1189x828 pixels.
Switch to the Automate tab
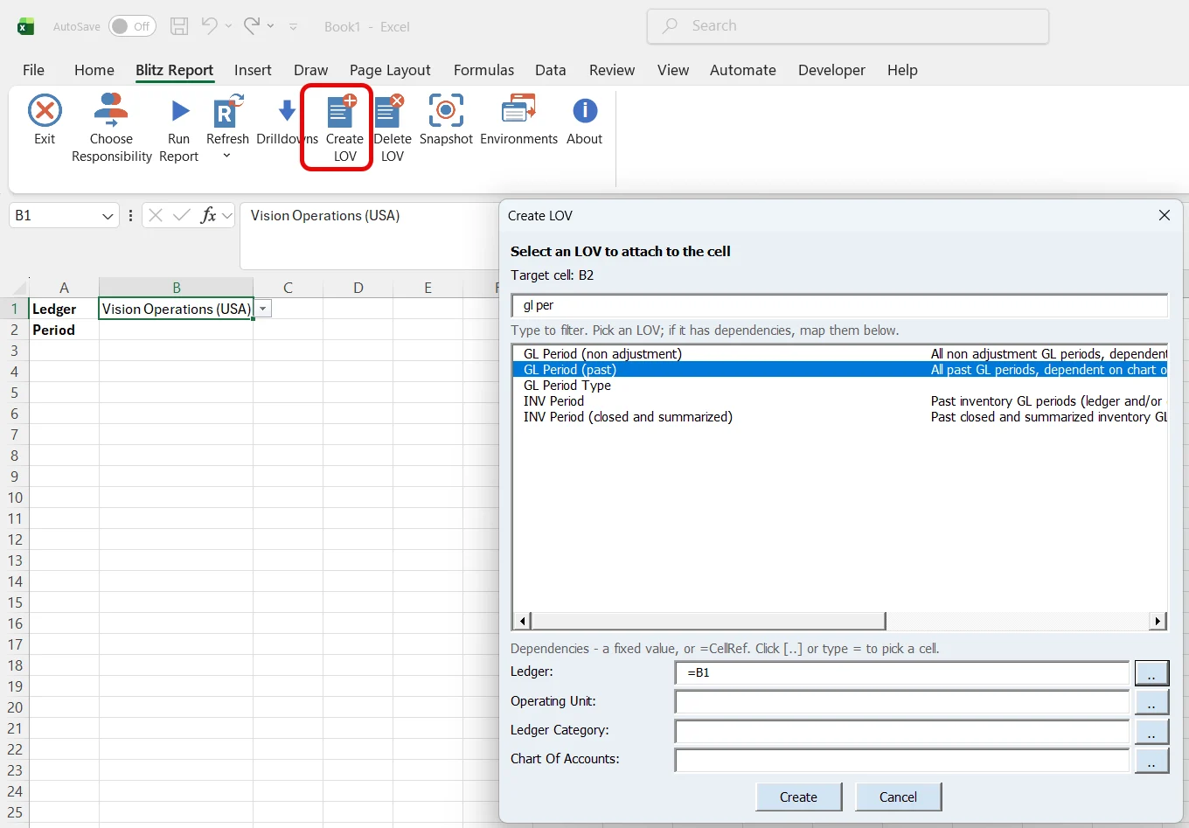point(743,70)
